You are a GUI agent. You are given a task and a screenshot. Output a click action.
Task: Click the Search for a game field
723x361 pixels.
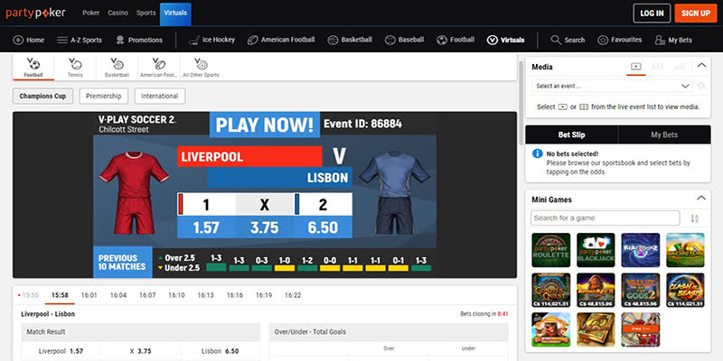click(x=605, y=218)
